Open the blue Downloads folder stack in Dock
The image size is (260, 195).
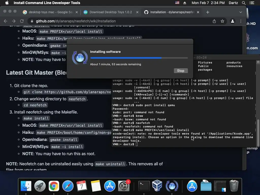[x=206, y=186]
